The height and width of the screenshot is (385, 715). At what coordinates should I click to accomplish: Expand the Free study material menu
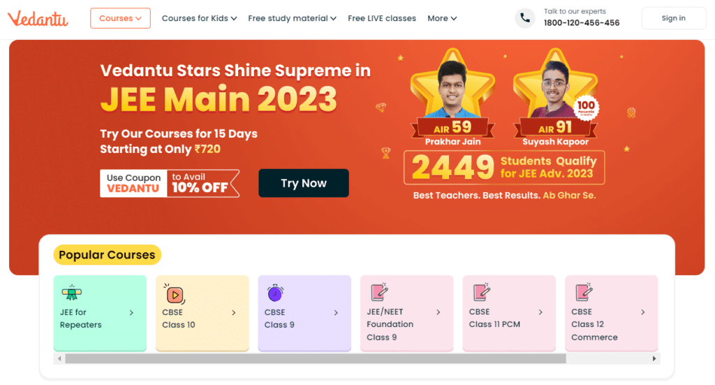pyautogui.click(x=292, y=18)
